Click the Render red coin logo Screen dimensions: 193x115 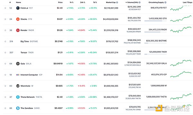(18, 30)
